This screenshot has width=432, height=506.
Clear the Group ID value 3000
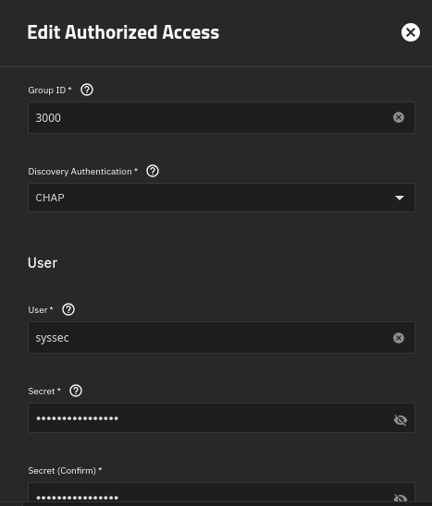click(x=399, y=117)
